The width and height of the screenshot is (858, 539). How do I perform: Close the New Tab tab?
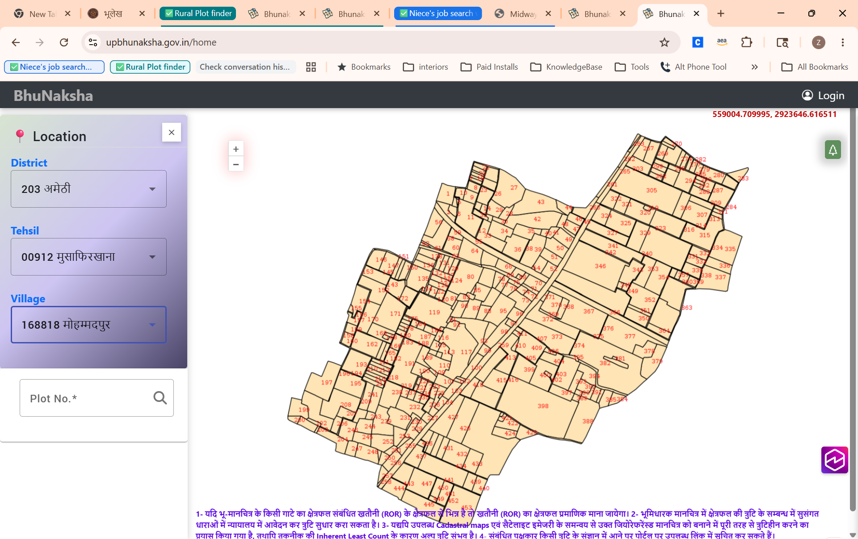(68, 13)
